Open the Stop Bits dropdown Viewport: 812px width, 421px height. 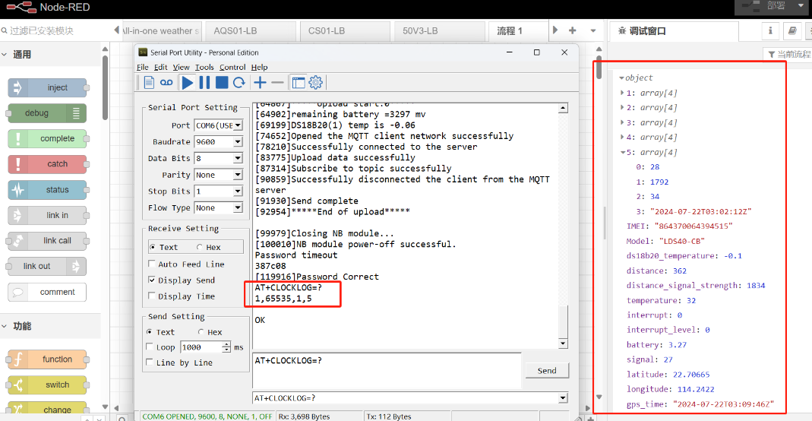[x=238, y=191]
